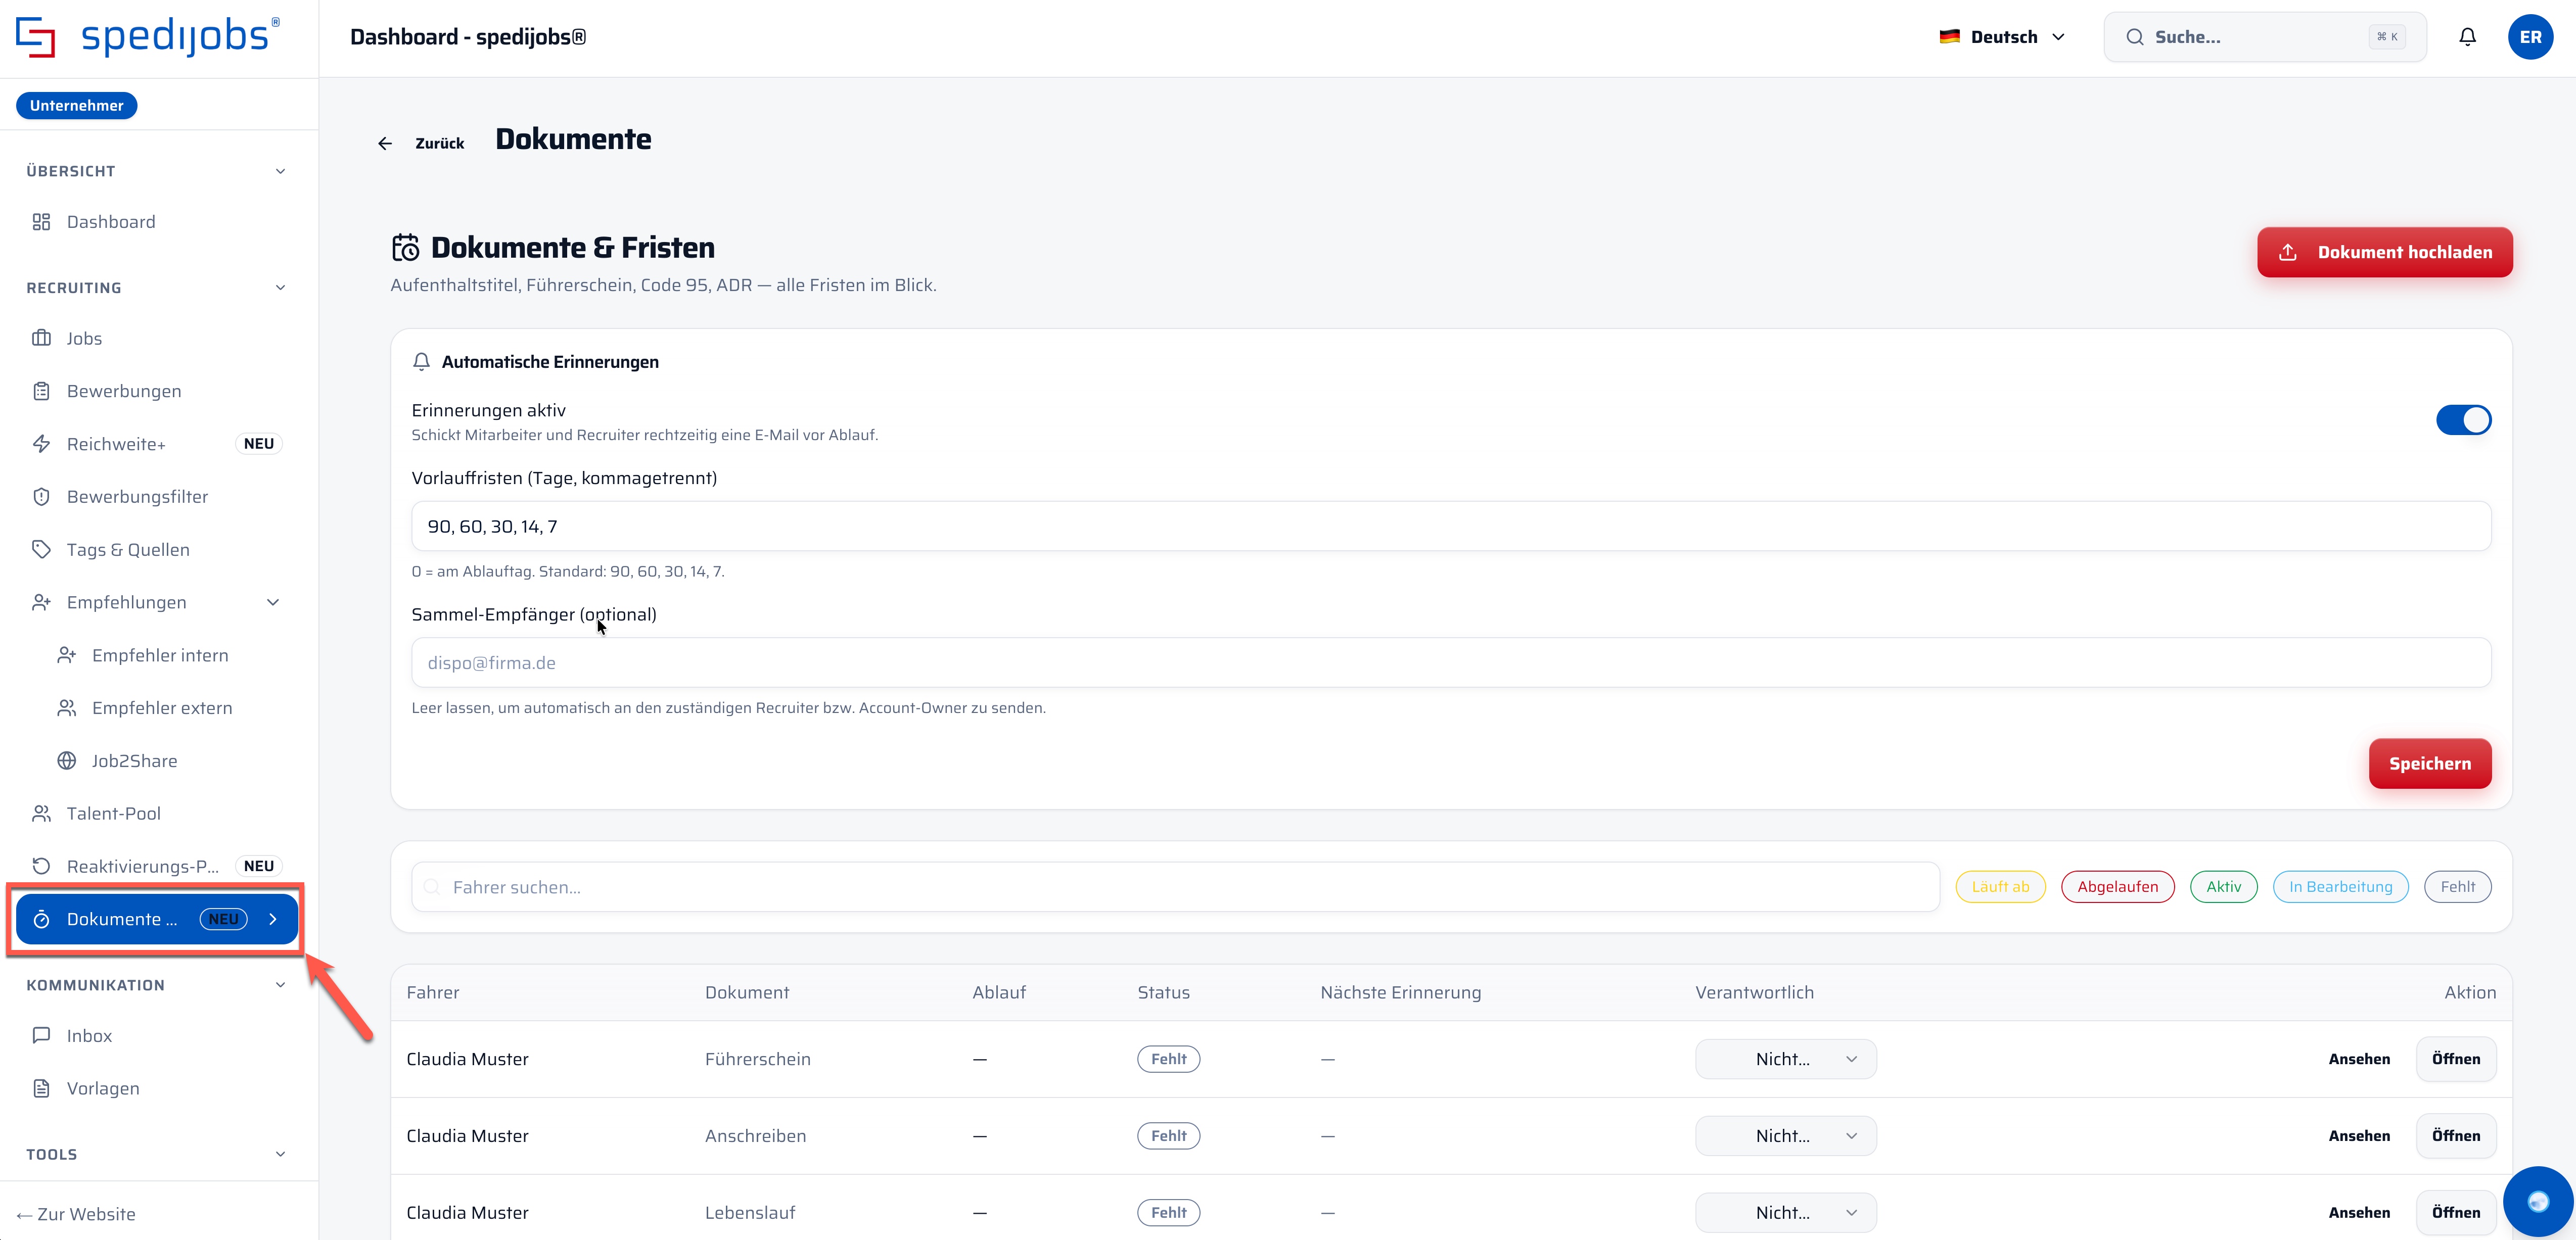Filter by In Bearbeitung status chip

pyautogui.click(x=2340, y=887)
